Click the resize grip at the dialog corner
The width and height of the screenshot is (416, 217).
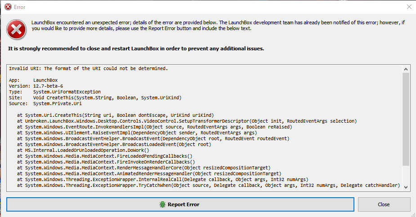click(413, 215)
